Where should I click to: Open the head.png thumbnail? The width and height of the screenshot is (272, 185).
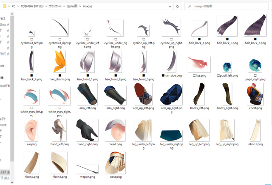[115, 130]
